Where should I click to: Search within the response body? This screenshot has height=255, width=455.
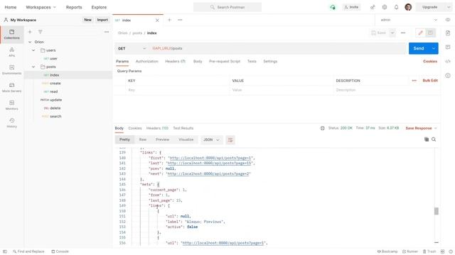434,140
